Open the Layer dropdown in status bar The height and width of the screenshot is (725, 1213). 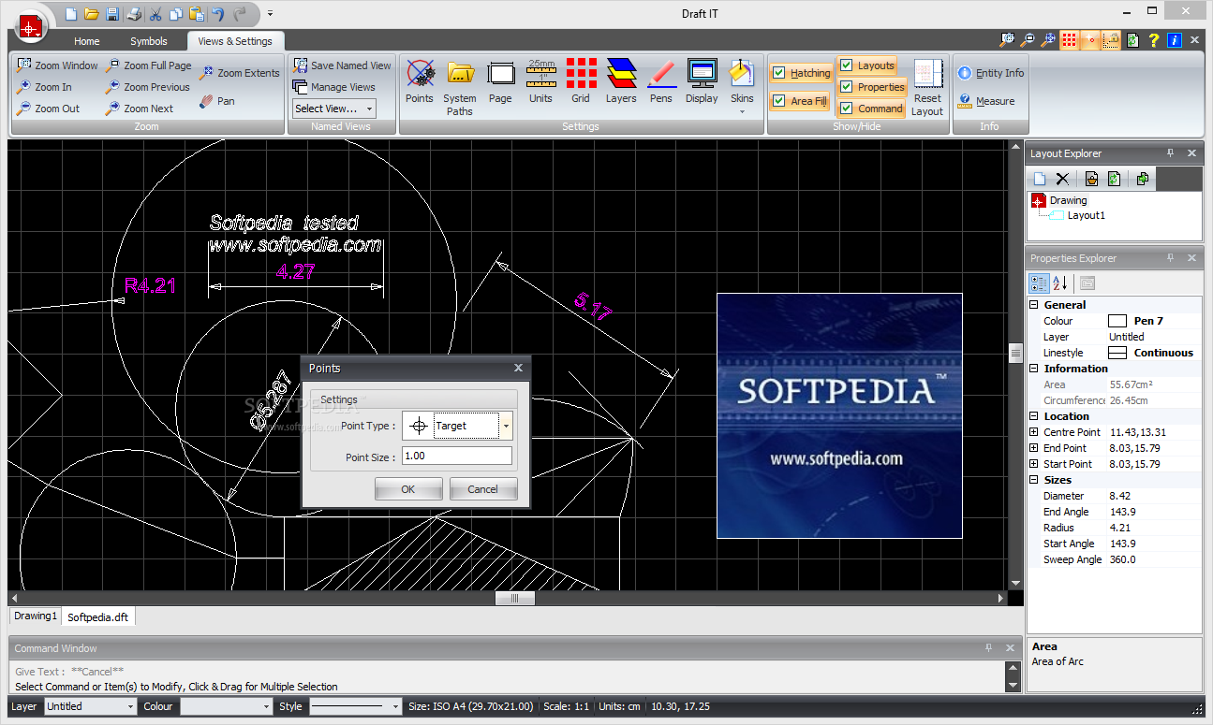pos(130,707)
